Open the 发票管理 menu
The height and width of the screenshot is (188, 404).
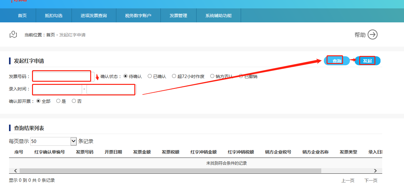point(178,16)
